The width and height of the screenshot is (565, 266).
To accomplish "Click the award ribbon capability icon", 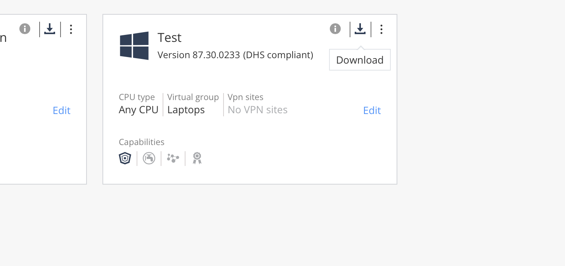I will [197, 158].
